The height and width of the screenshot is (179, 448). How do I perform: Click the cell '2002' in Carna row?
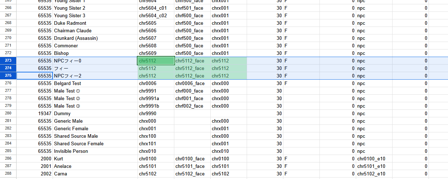coord(35,174)
